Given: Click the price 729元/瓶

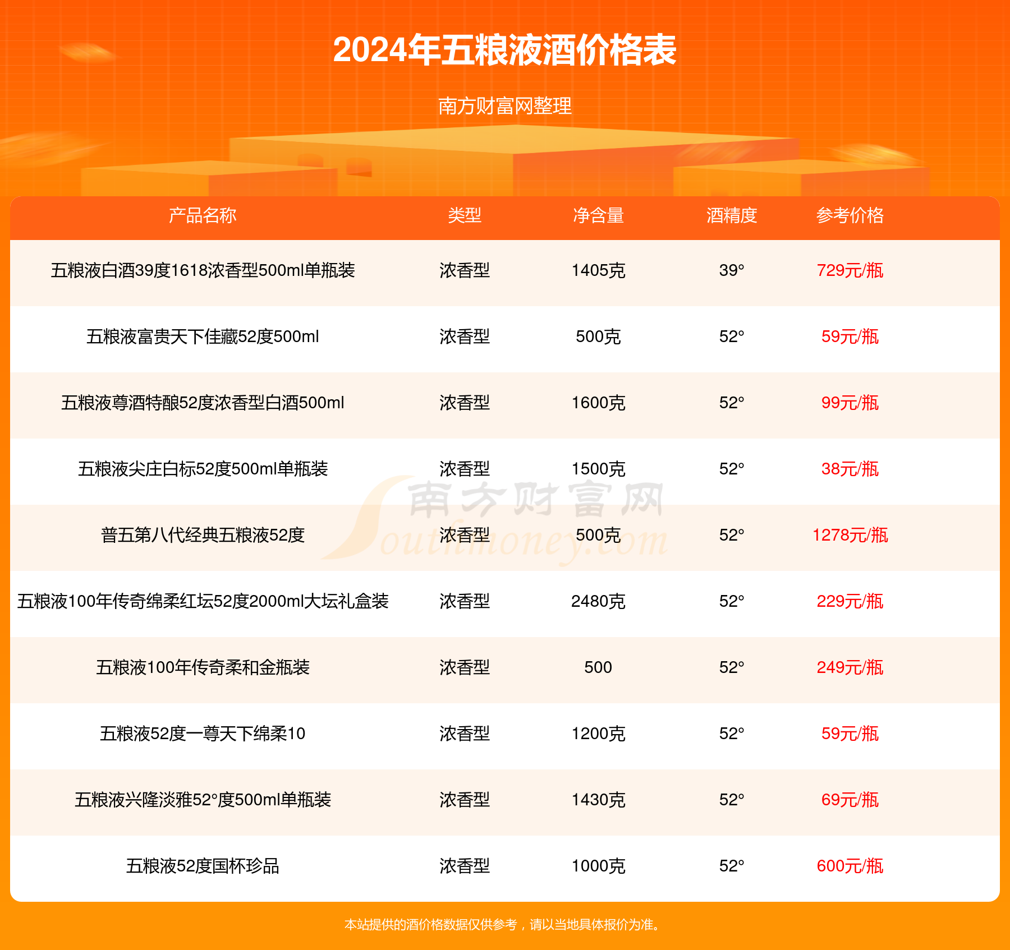Looking at the screenshot, I should click(850, 270).
